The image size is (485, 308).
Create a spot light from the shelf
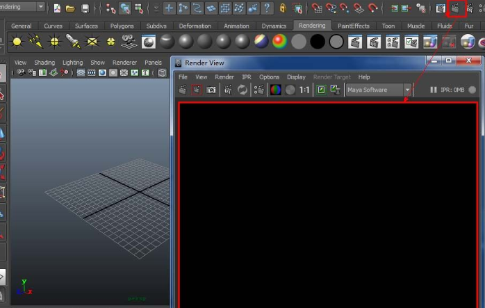[x=74, y=42]
